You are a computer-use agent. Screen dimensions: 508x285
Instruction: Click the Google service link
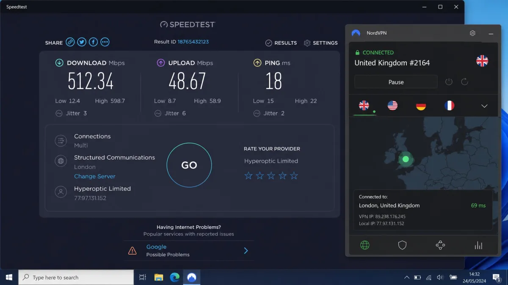click(x=157, y=247)
